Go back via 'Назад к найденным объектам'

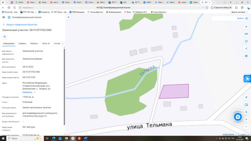click(x=20, y=25)
